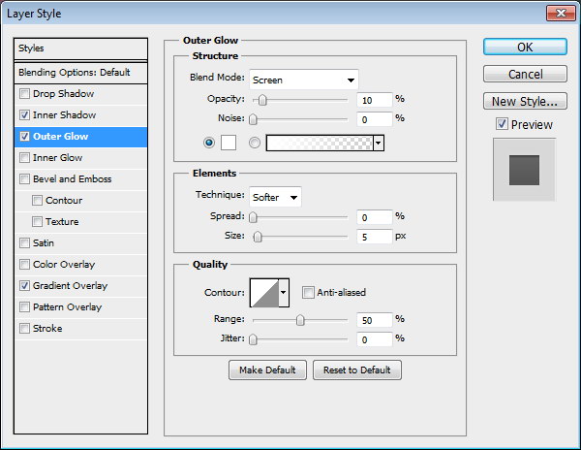Enable the Drop Shadow checkbox
The width and height of the screenshot is (581, 450).
[x=24, y=94]
